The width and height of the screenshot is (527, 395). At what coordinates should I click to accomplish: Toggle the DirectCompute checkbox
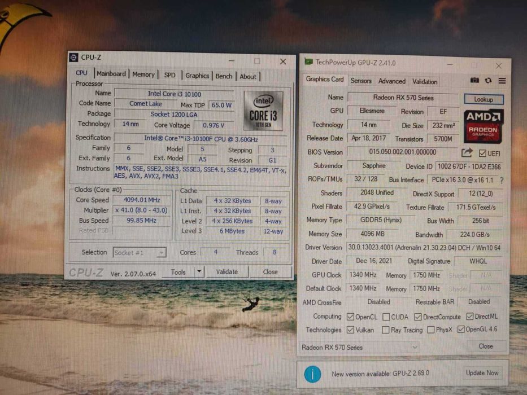[x=418, y=317]
